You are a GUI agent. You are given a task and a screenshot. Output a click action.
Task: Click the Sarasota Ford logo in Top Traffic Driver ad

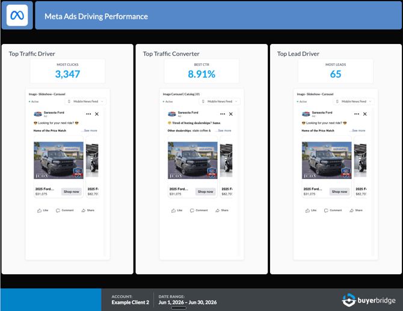pos(38,114)
